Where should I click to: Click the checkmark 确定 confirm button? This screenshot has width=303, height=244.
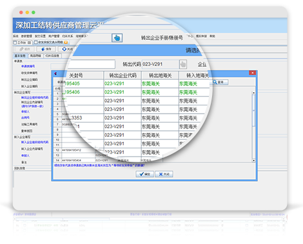click(145, 174)
